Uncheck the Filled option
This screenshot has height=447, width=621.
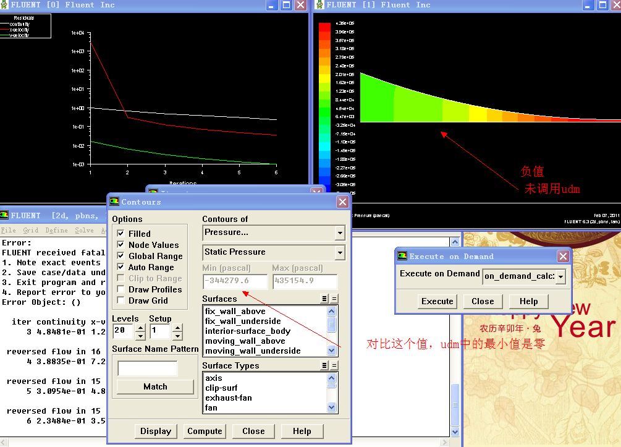pos(121,234)
